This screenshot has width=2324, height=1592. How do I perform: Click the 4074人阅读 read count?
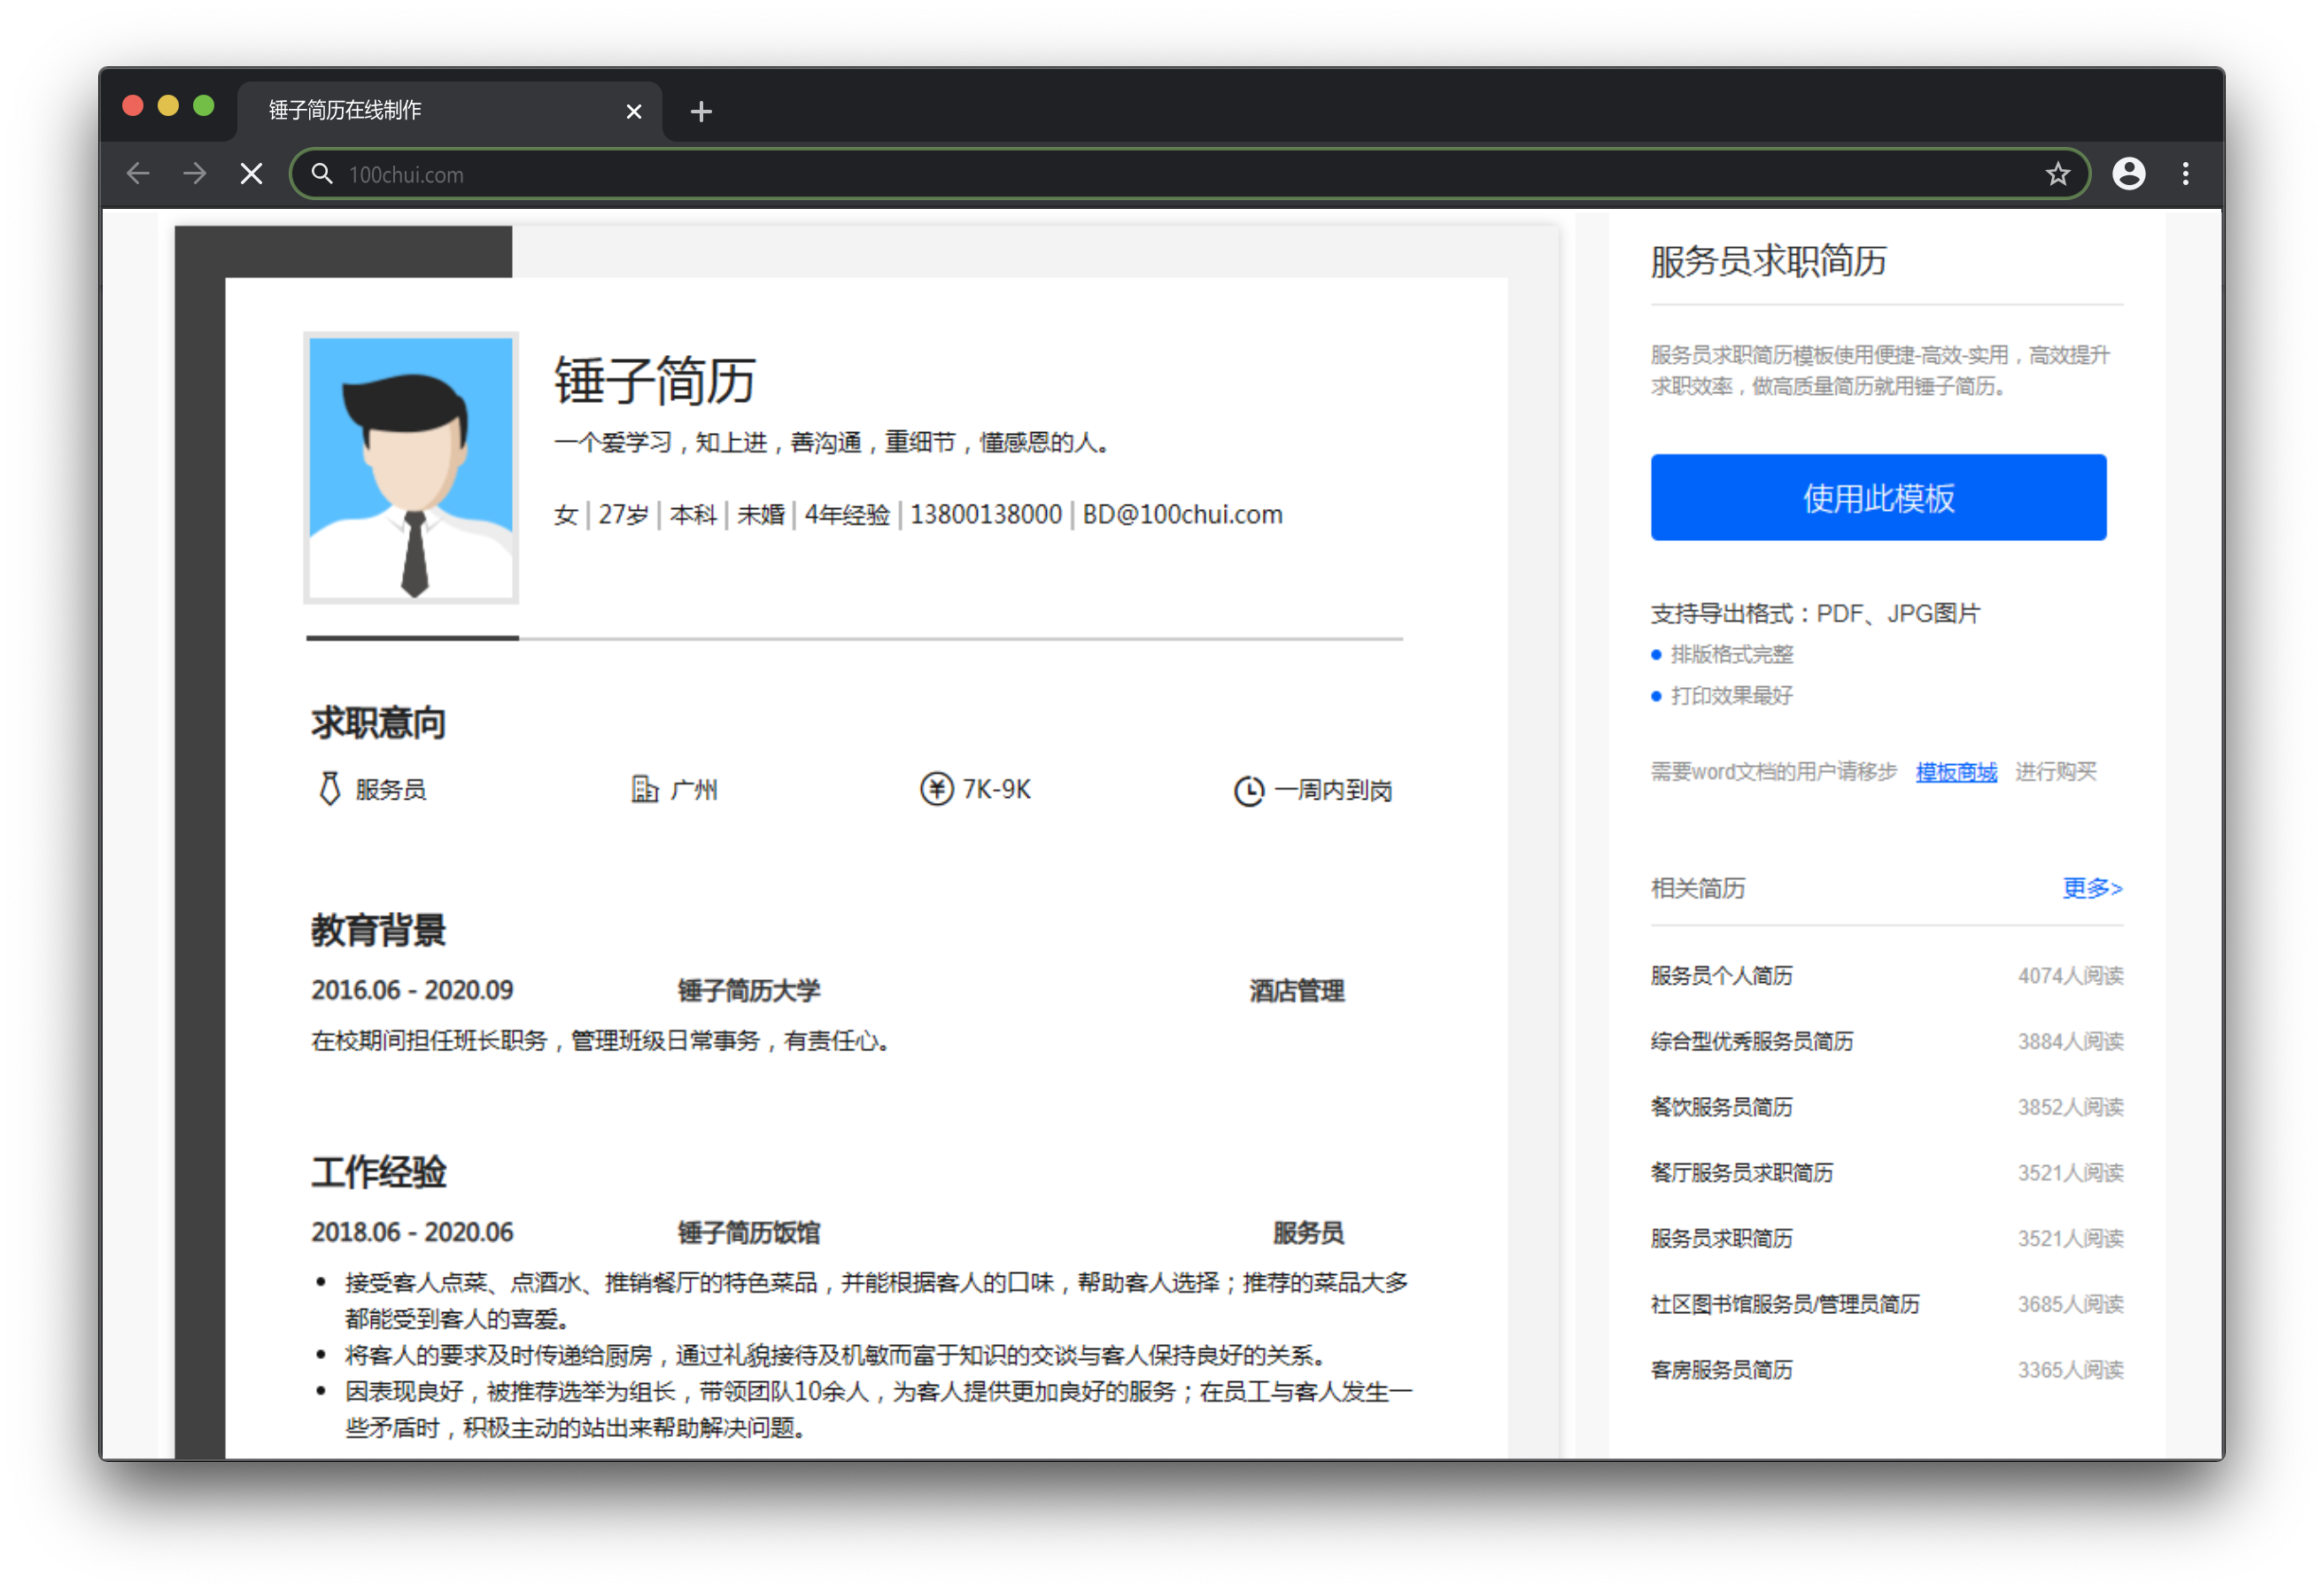click(x=2070, y=975)
